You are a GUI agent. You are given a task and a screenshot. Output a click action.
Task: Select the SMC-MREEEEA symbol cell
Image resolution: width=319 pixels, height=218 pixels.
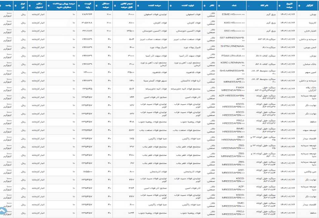point(231,205)
